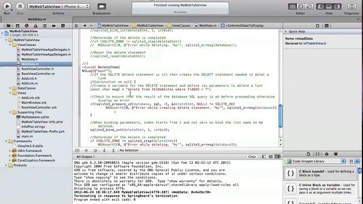Show the Debug navigator
This screenshot has width=363, height=204.
[45, 25]
